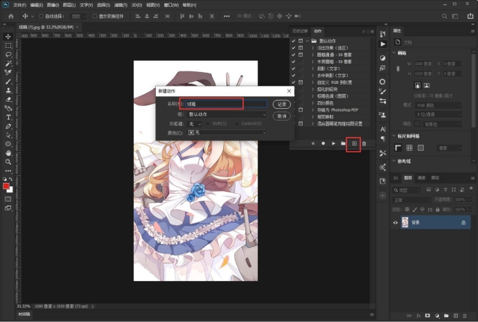The height and width of the screenshot is (322, 478).
Task: Select the Pen tool
Action: [x=8, y=126]
